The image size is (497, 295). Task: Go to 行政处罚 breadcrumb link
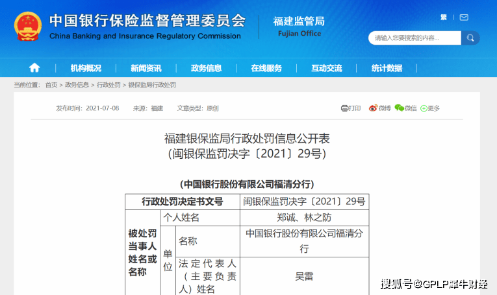coord(108,85)
